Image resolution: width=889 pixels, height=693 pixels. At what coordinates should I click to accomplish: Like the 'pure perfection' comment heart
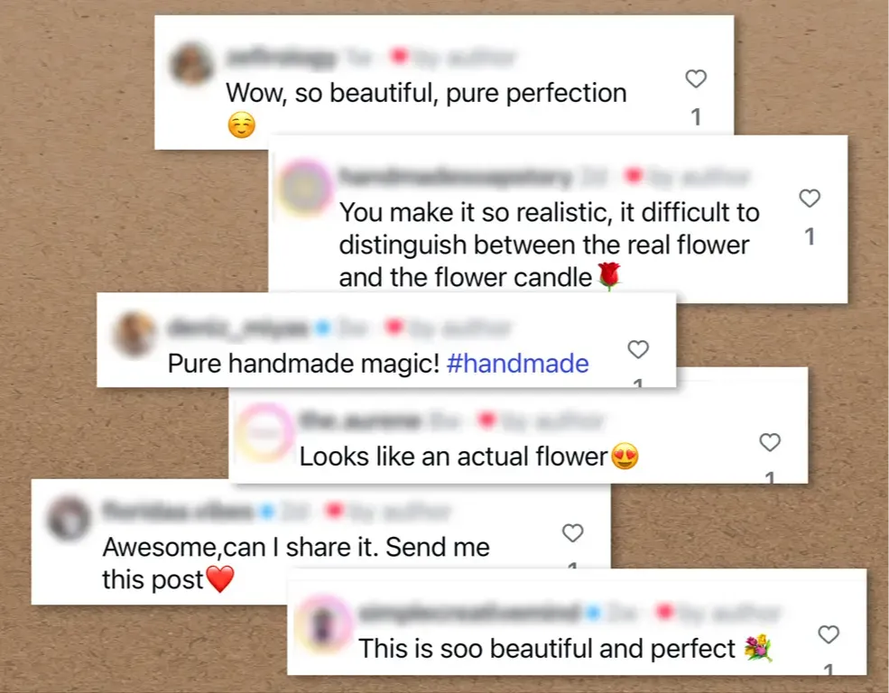pos(696,79)
